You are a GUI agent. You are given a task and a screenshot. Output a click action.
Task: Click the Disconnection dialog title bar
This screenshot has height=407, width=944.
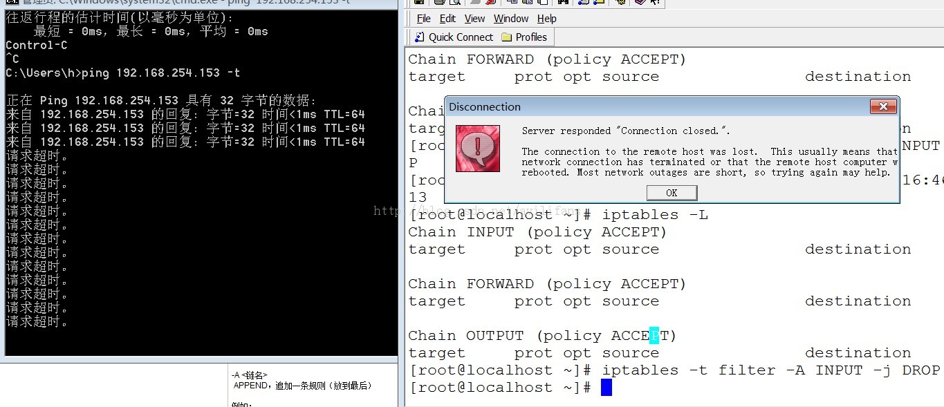[x=671, y=107]
